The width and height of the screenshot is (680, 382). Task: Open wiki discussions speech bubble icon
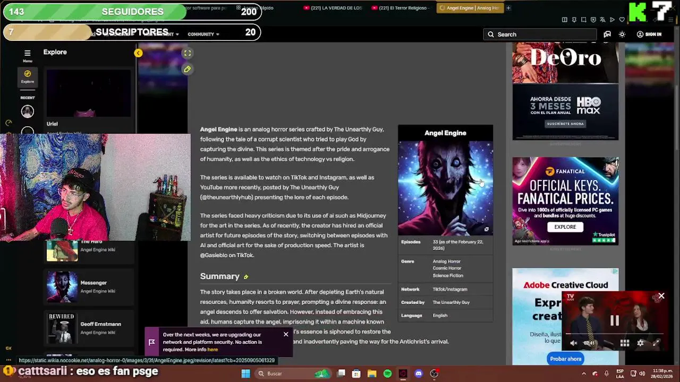coord(607,34)
